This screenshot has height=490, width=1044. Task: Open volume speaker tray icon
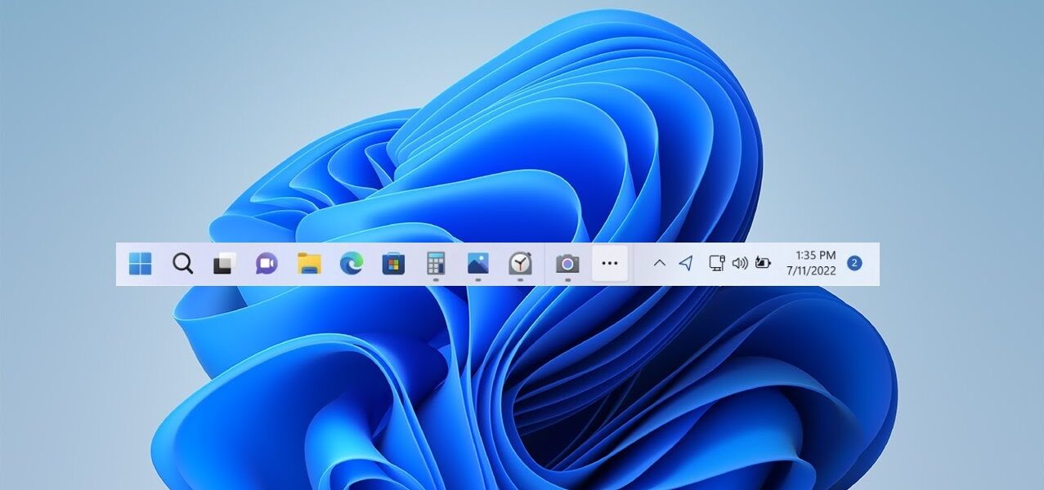(740, 263)
